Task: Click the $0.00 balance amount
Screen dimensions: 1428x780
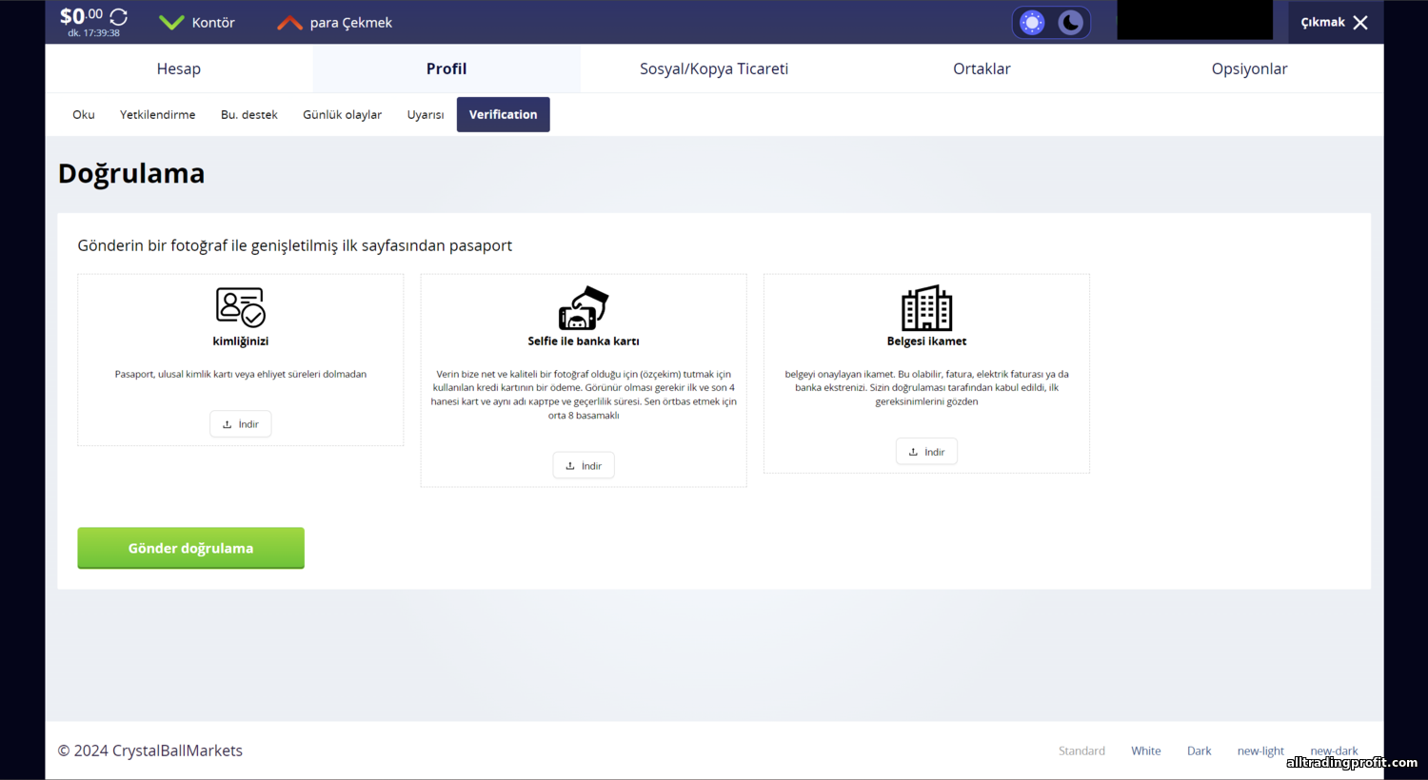Action: pyautogui.click(x=81, y=15)
